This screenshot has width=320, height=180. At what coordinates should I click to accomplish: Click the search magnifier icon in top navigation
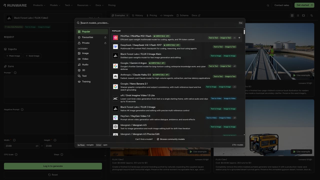[x=268, y=5]
